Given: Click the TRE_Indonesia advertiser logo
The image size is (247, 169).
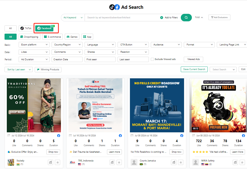Looking at the screenshot, I should (x=73, y=162).
